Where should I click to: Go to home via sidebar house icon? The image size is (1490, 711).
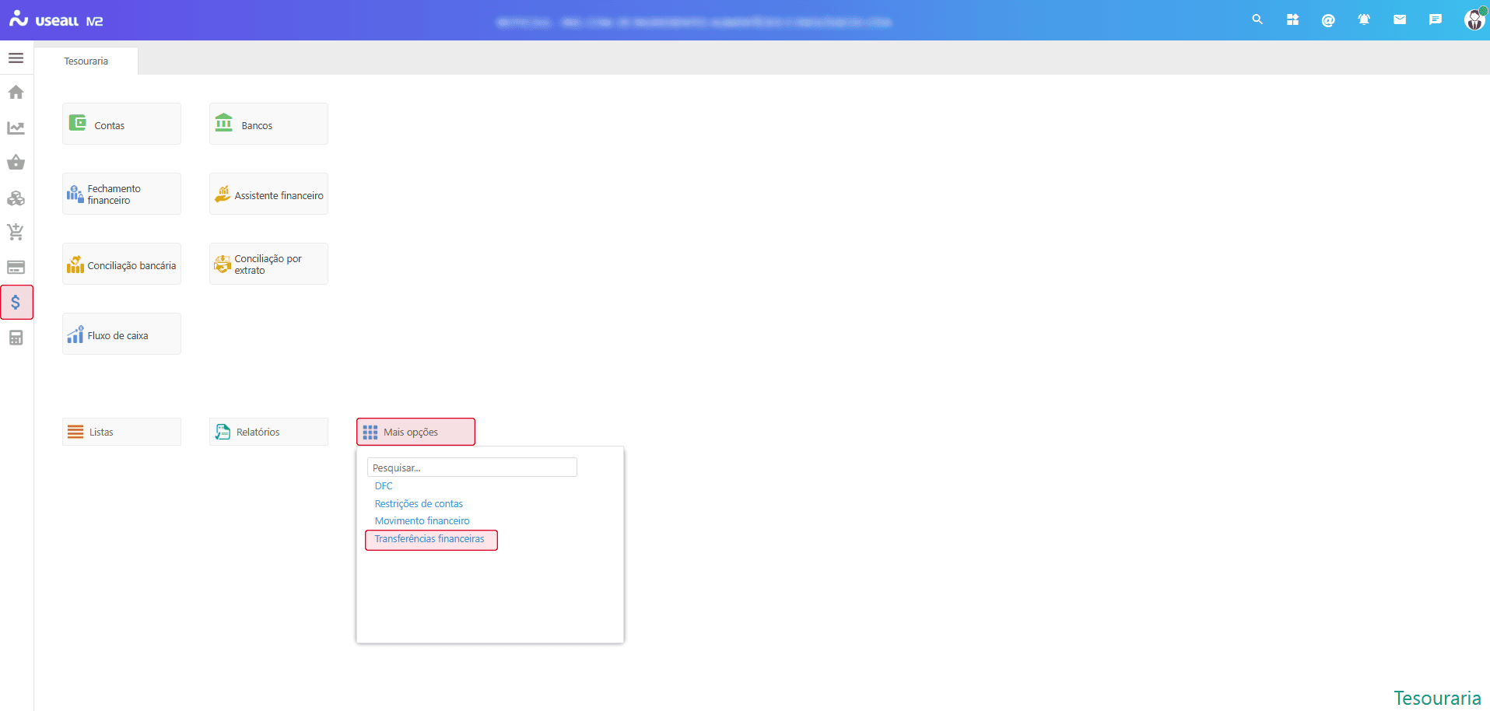16,93
